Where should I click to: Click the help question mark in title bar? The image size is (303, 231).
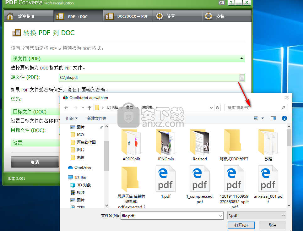click(x=231, y=3)
